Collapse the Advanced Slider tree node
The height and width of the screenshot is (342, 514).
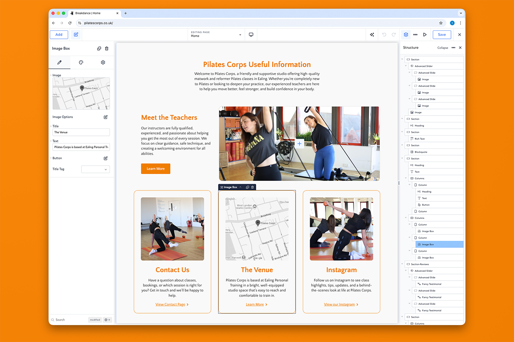coord(406,66)
